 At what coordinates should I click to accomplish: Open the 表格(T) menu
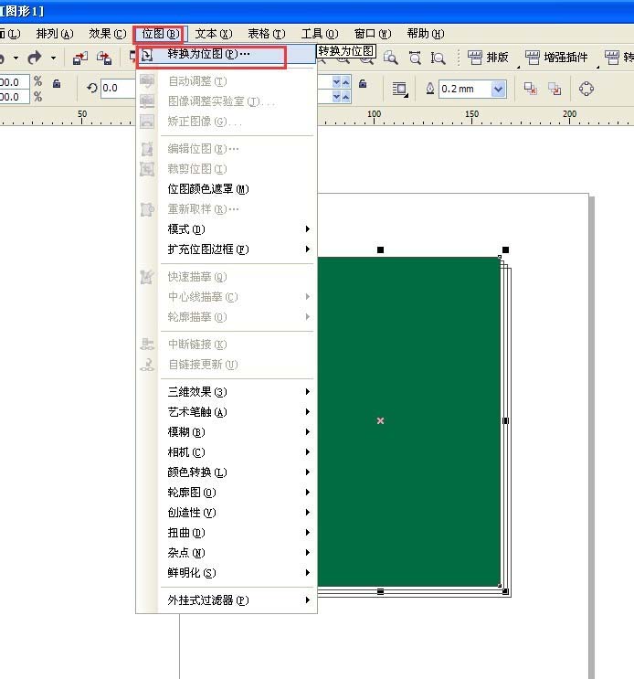(266, 34)
